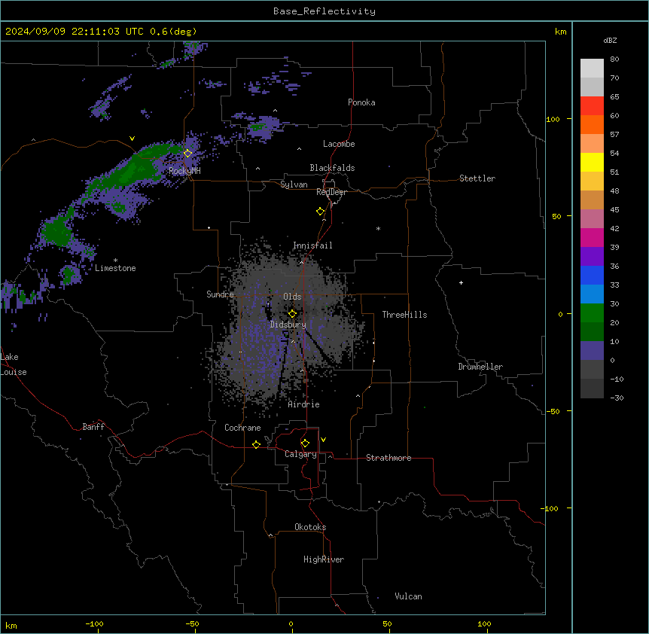This screenshot has width=649, height=634.
Task: Click the yellow diamond marker near RockyMH
Action: 188,153
